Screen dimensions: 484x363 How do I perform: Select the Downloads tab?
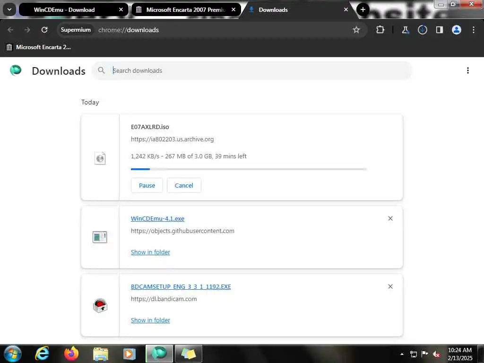pos(296,9)
